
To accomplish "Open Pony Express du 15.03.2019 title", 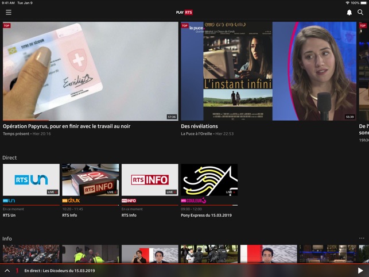I will 207,216.
